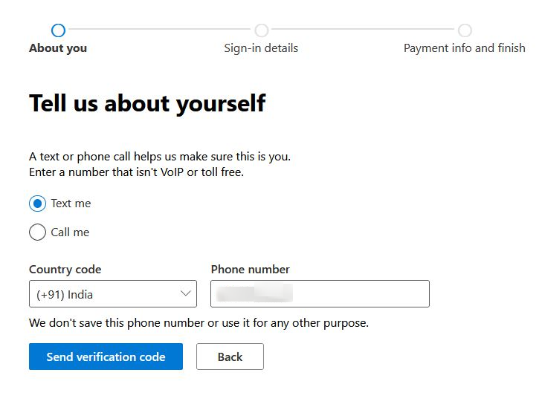Screen dimensions: 542x407
Task: Click the Sign-in details step circle
Action: point(261,30)
